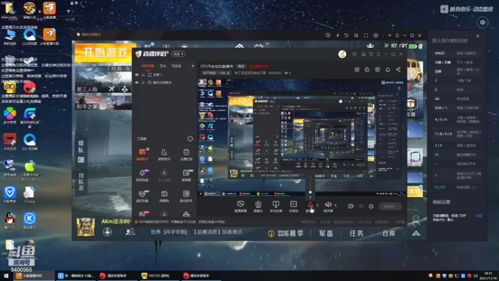Open the teleprompter tool with green badge
The image size is (499, 281).
186,175
